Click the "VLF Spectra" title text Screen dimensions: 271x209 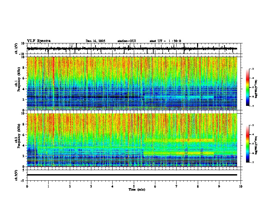39,41
